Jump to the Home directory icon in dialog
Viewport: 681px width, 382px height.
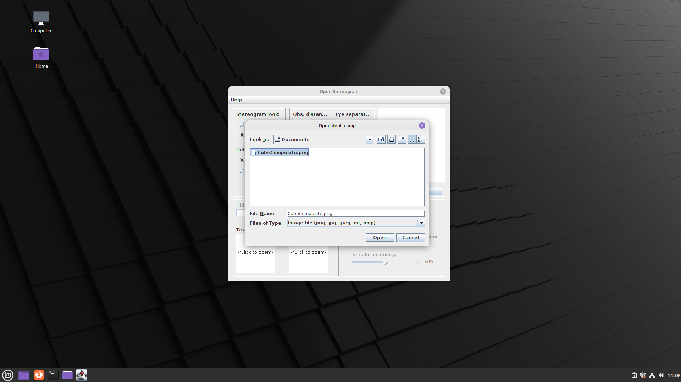point(391,140)
